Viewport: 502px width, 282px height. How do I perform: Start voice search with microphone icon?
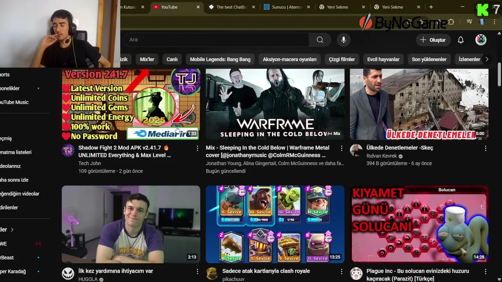point(344,40)
